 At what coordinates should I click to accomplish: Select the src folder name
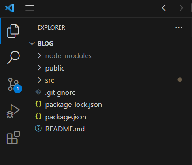coord(50,80)
